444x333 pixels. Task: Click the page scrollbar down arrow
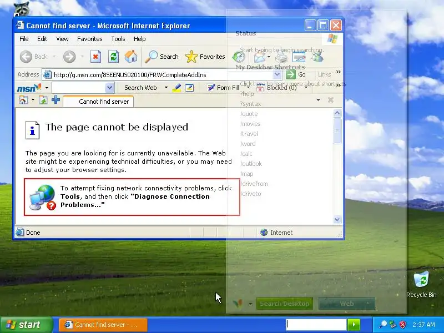click(337, 219)
